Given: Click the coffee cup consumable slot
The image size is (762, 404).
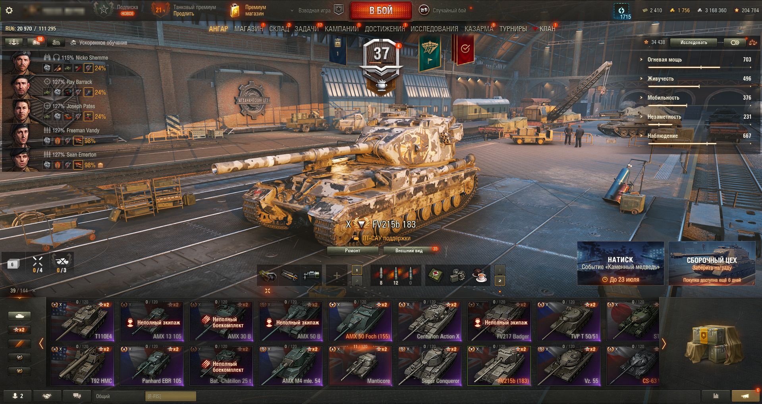Looking at the screenshot, I should (x=480, y=275).
